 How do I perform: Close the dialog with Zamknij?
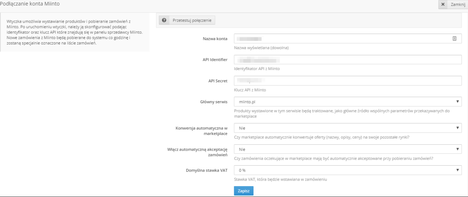coord(453,4)
